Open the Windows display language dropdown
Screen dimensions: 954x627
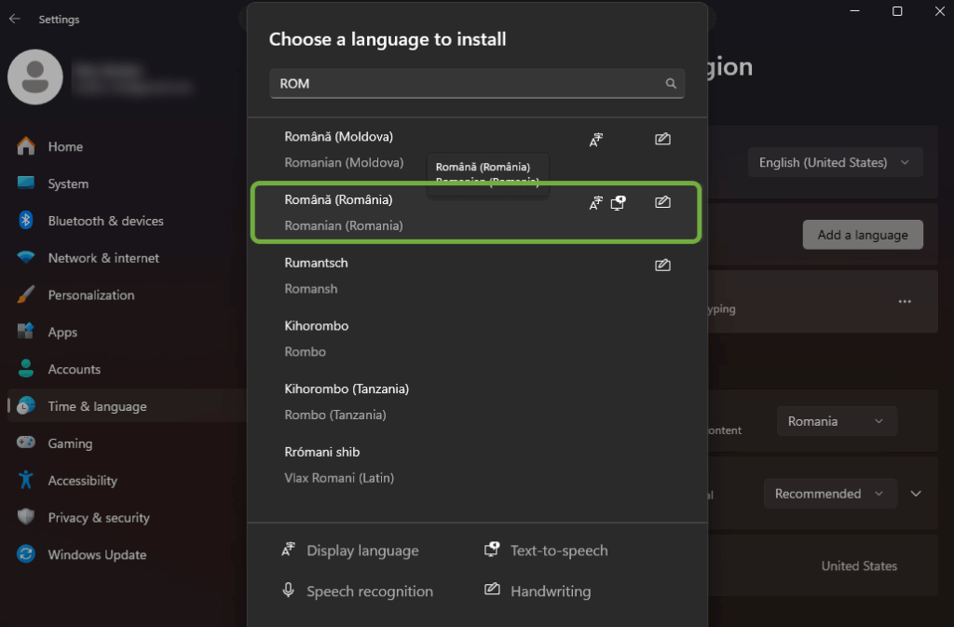coord(835,162)
